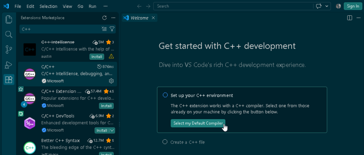Screen dimensions: 364x155
Task: Click Select my Default Compiler button
Action: (x=198, y=123)
